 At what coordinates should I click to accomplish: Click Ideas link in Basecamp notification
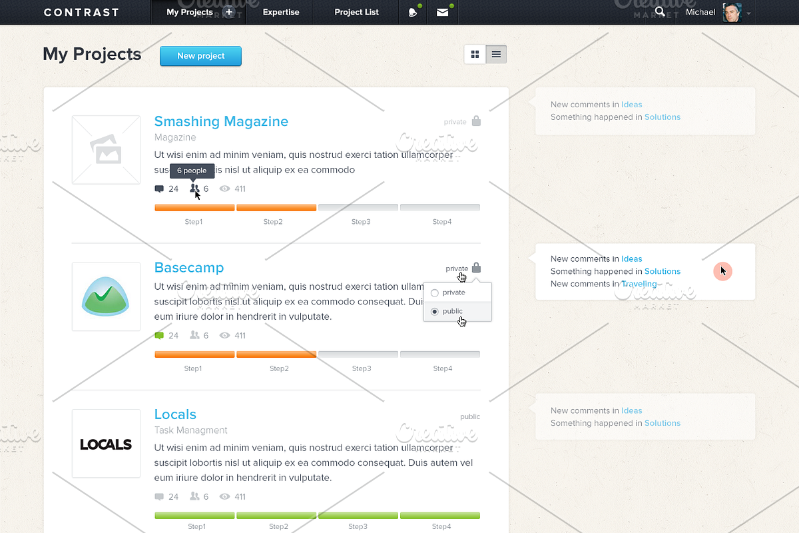tap(632, 259)
